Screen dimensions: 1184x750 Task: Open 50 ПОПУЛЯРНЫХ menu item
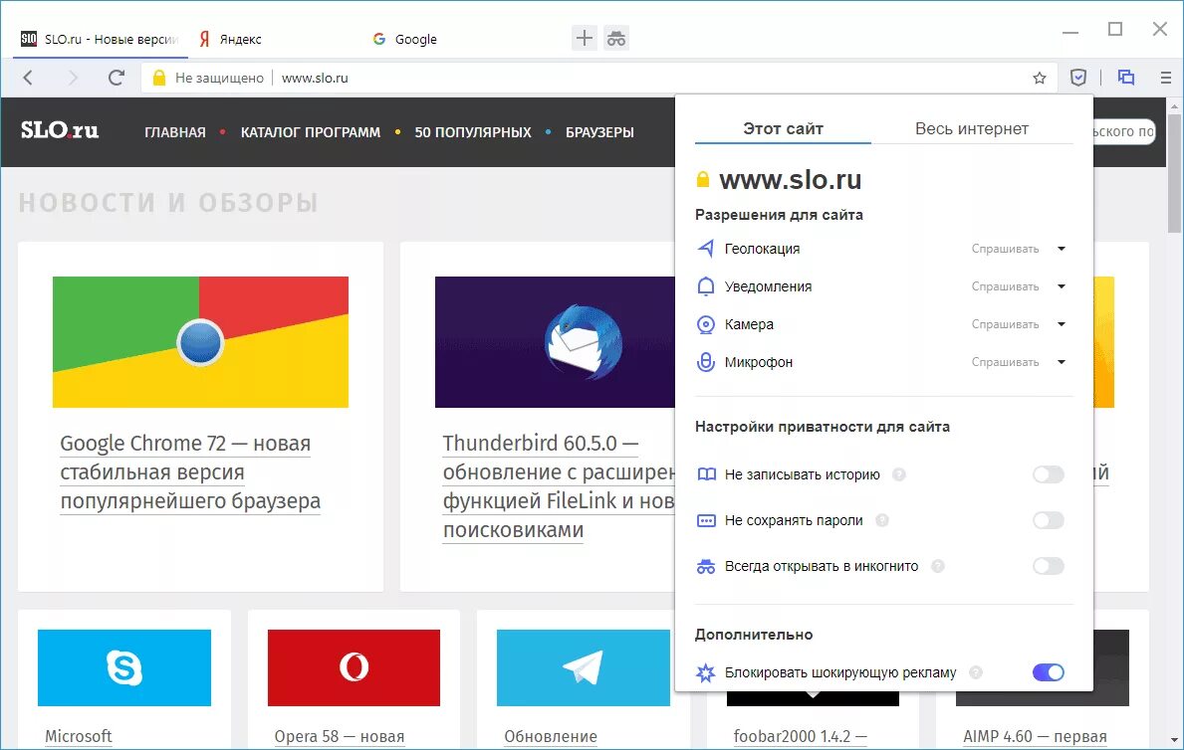[473, 132]
